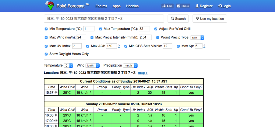Viewport: 275px width, 127px height.
Task: Click the Facebook Share icon button
Action: pyautogui.click(x=183, y=6)
